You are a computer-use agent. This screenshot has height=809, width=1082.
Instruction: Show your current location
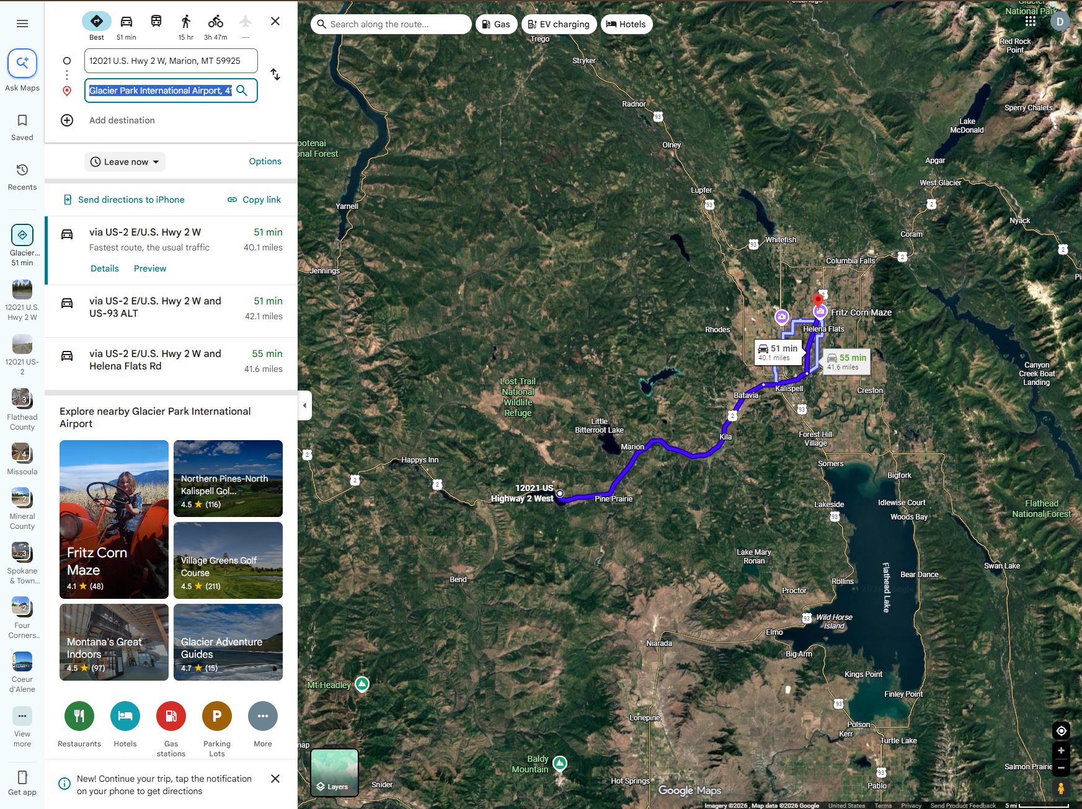[x=1061, y=731]
